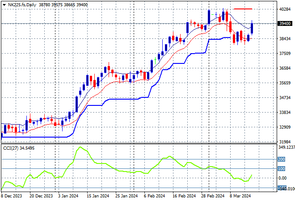
Task: Click the red horizontal line near top
Action: [x=243, y=9]
